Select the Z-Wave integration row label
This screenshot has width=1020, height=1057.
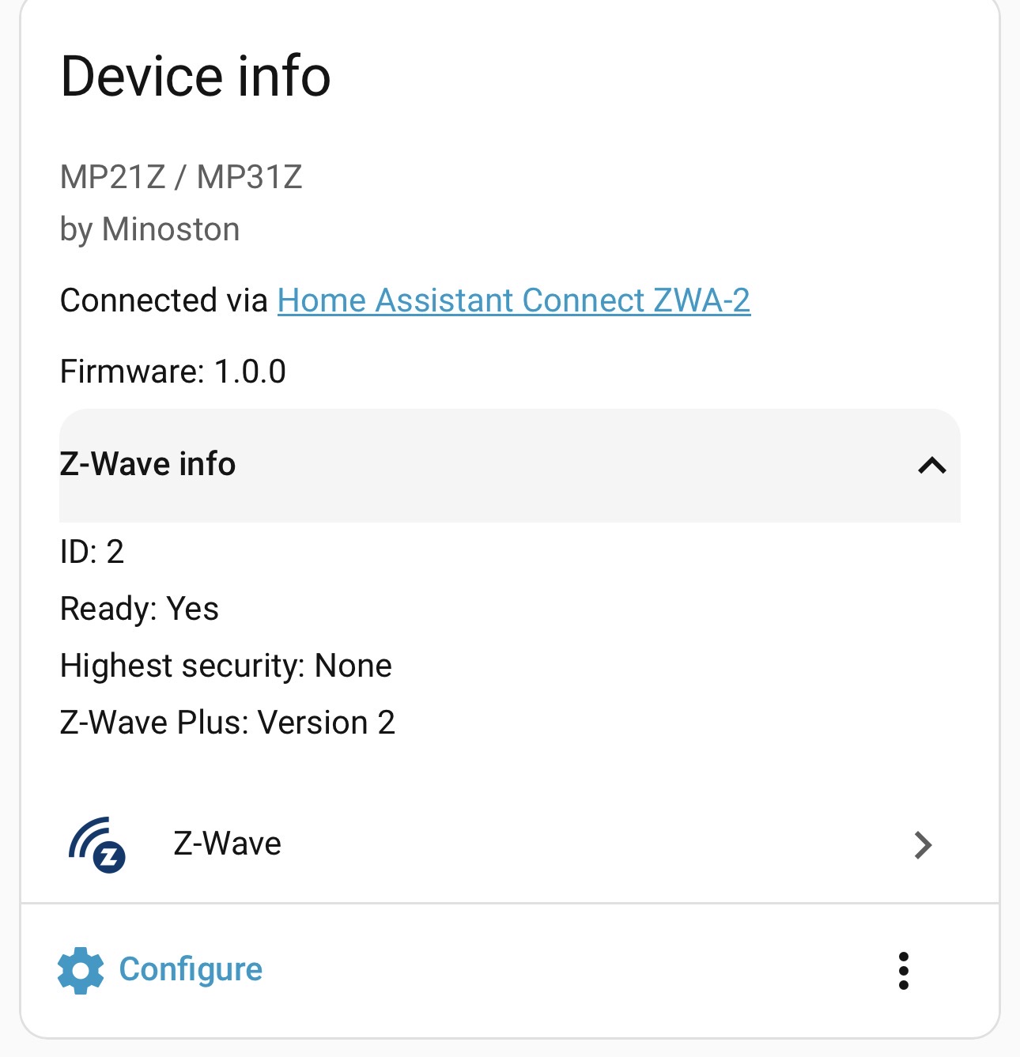click(x=227, y=844)
